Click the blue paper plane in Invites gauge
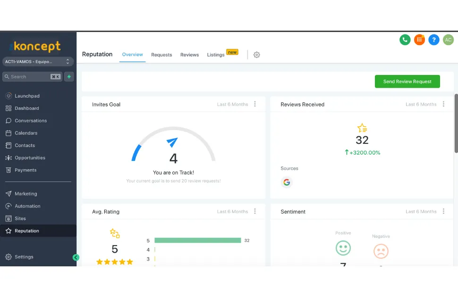 pyautogui.click(x=172, y=142)
